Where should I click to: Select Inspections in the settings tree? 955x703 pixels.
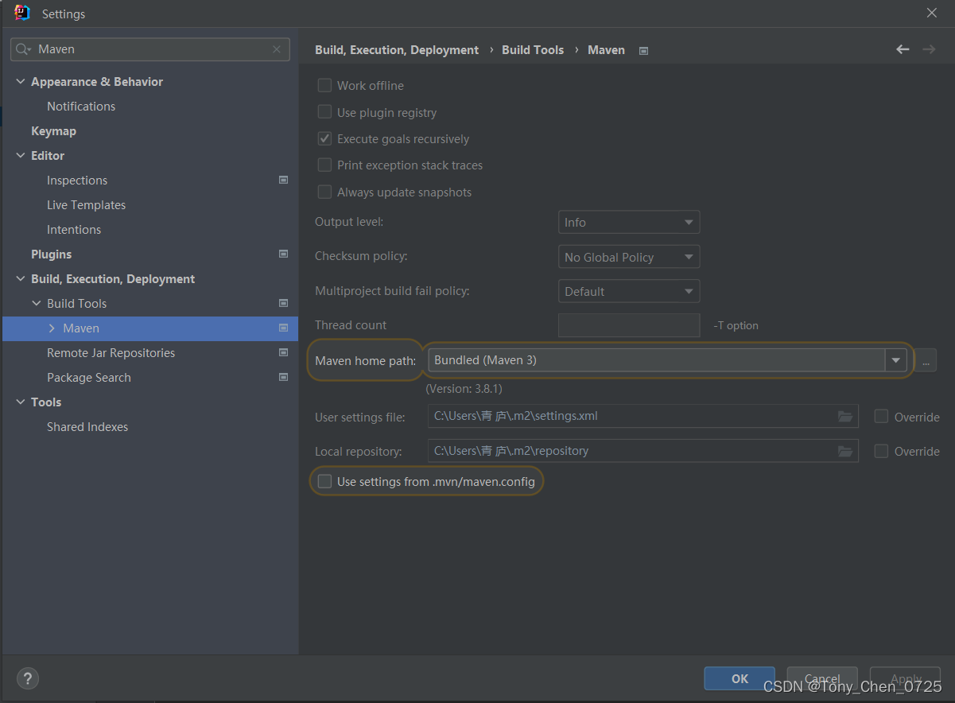[77, 180]
